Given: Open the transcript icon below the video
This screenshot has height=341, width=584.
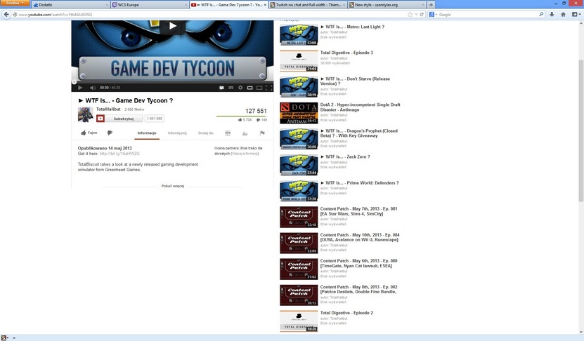Looking at the screenshot, I should pos(228,133).
